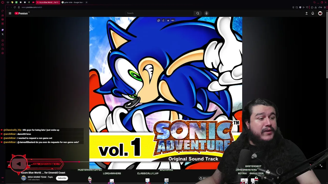Open the Easy Setup sliders icon
The image size is (328, 184).
[x=325, y=7]
